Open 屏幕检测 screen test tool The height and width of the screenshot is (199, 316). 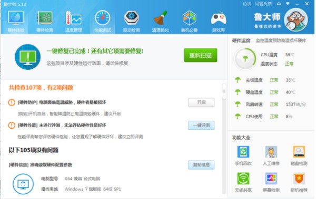(271, 183)
